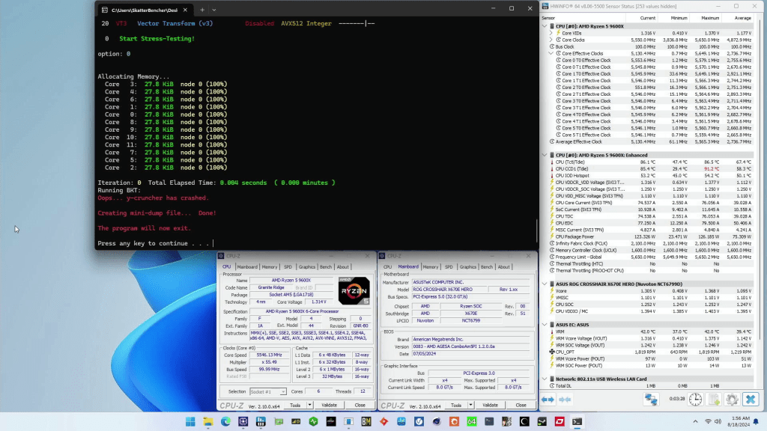
Task: Click the Ryzen logo in CPU-Z
Action: click(x=354, y=291)
